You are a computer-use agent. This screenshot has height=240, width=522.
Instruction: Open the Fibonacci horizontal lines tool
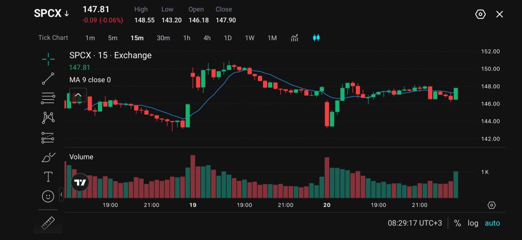[x=48, y=98]
